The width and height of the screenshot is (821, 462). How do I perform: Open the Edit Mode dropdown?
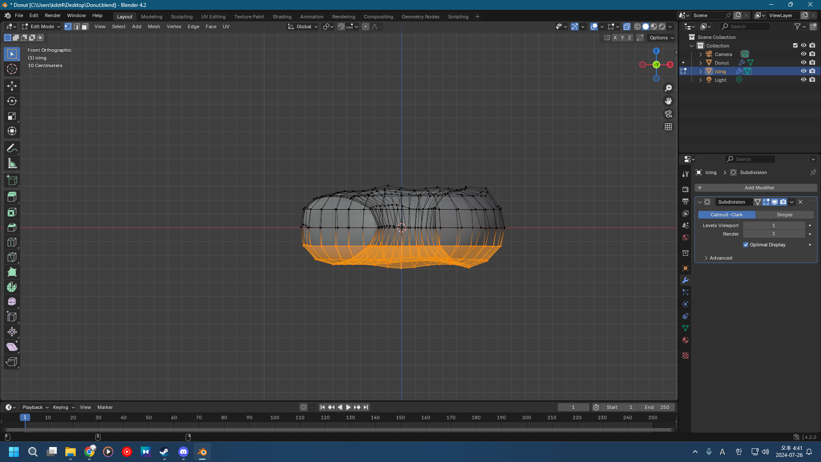(x=41, y=27)
